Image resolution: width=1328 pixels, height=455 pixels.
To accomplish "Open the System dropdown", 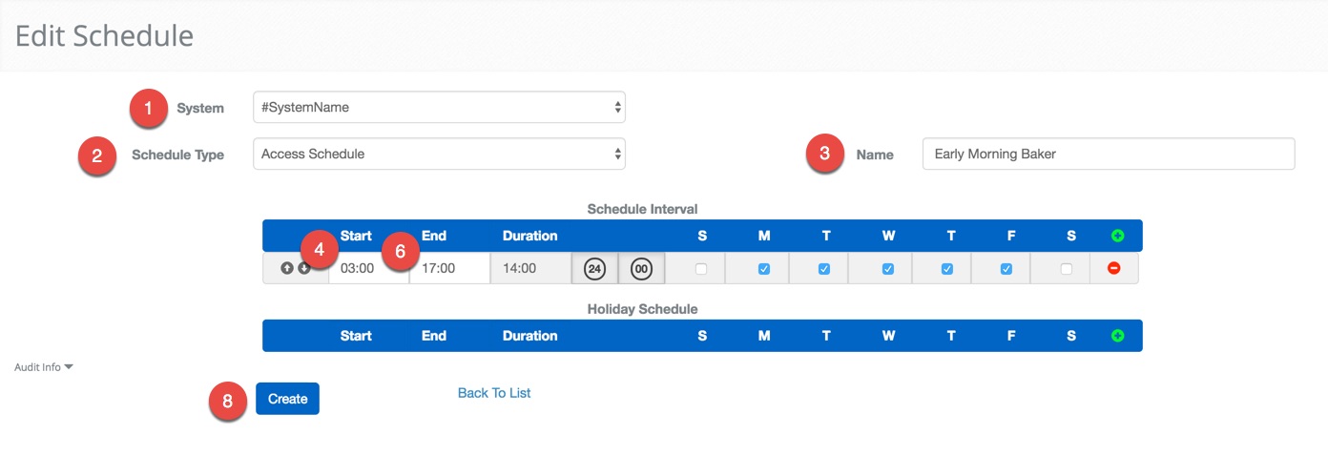I will 439,108.
